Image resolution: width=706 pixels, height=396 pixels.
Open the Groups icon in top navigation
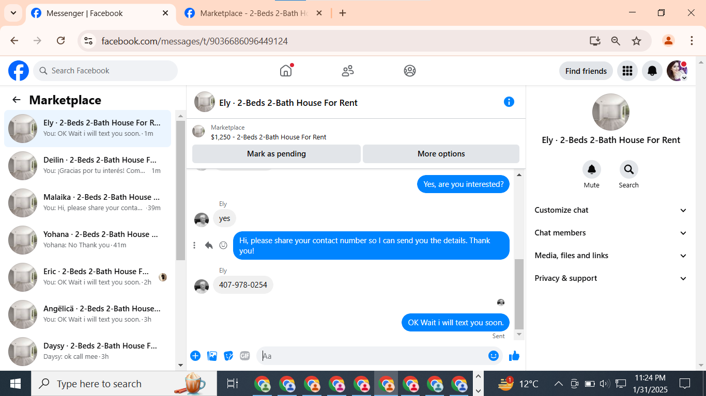tap(410, 71)
